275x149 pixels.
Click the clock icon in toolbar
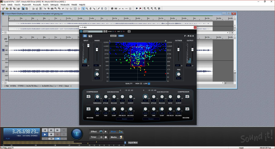point(106,9)
